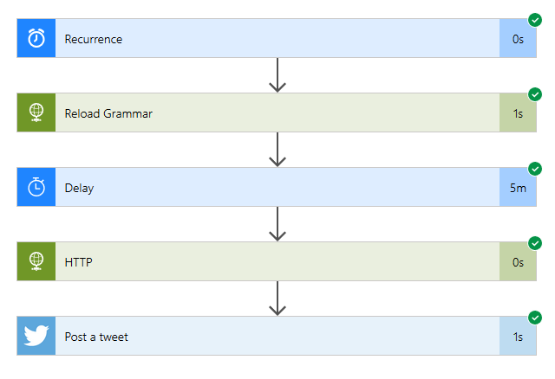Click green success checkmark on Reload Grammar

[x=535, y=94]
